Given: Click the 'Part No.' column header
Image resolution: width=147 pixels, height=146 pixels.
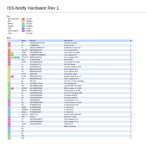Looking at the screenshot, I should coord(33,40).
